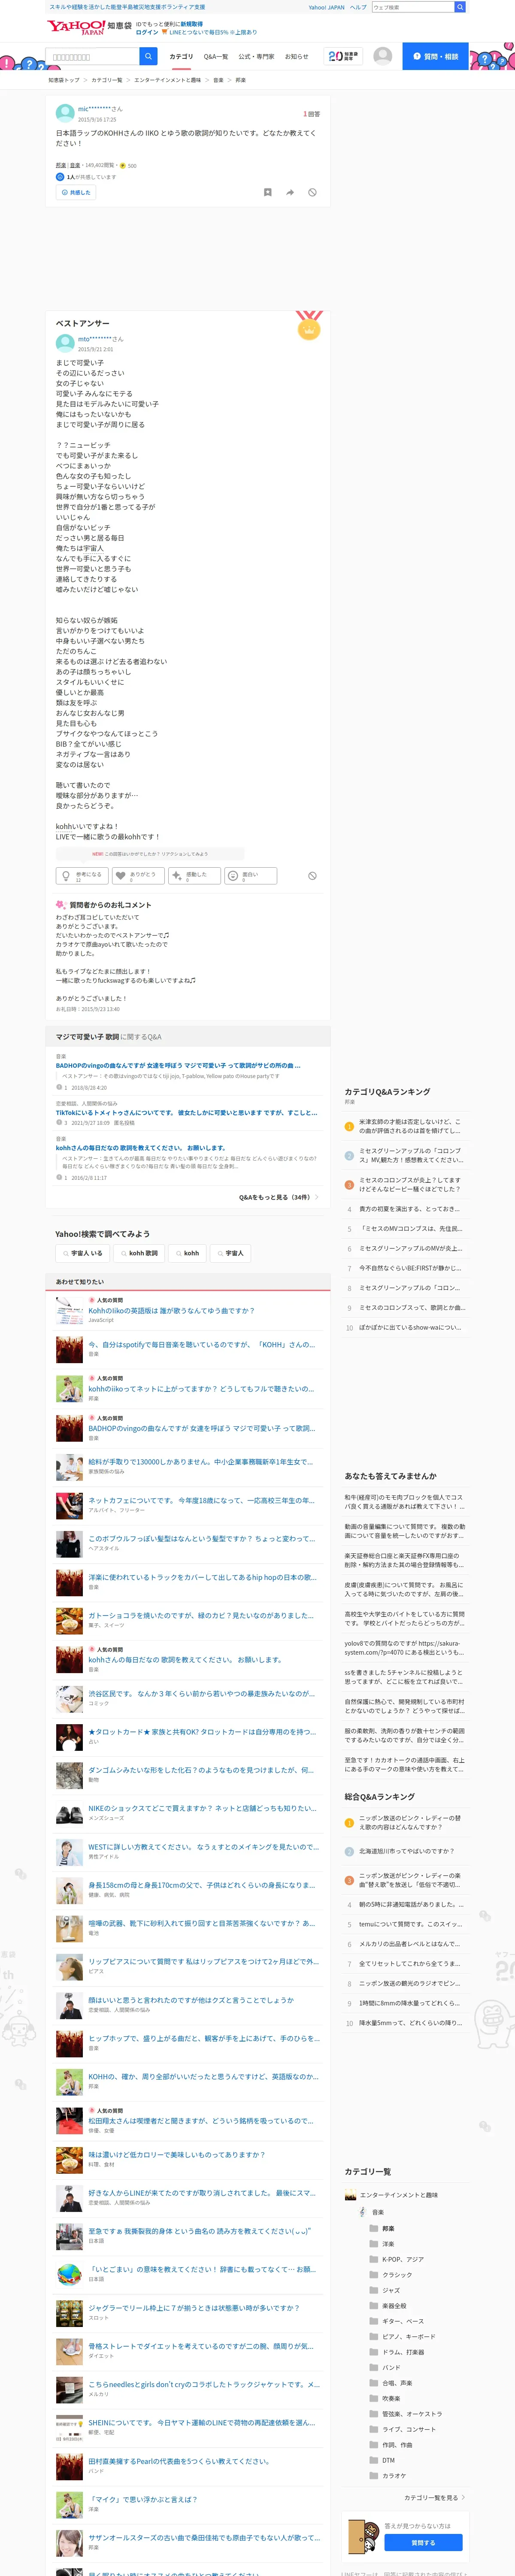
Task: Focus the ウェブ検索 input field
Action: [413, 7]
